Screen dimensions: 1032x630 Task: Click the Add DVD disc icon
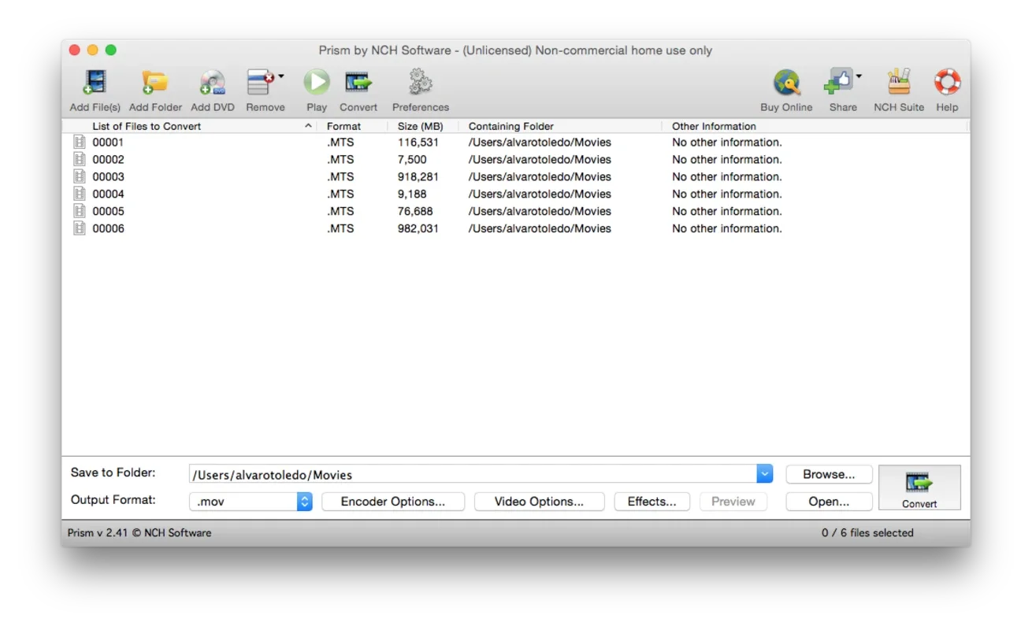coord(212,83)
